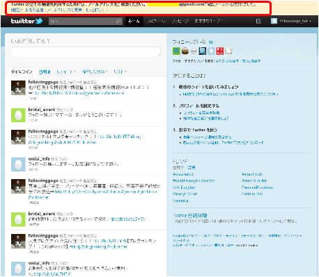This screenshot has height=277, width=319.
Task: Click the account avatar in top bar
Action: point(274,21)
